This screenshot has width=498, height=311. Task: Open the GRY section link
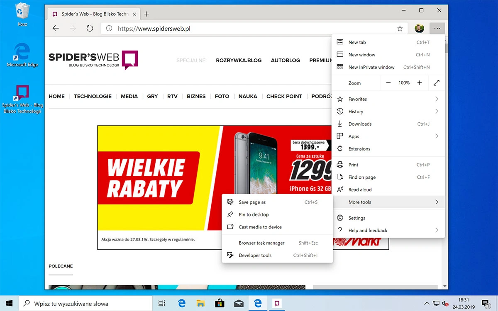152,96
